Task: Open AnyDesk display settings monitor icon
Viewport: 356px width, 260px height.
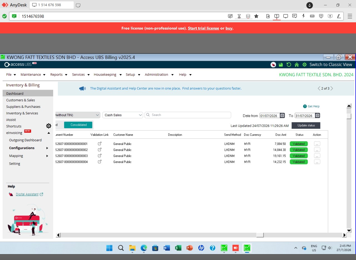Action: (286, 16)
